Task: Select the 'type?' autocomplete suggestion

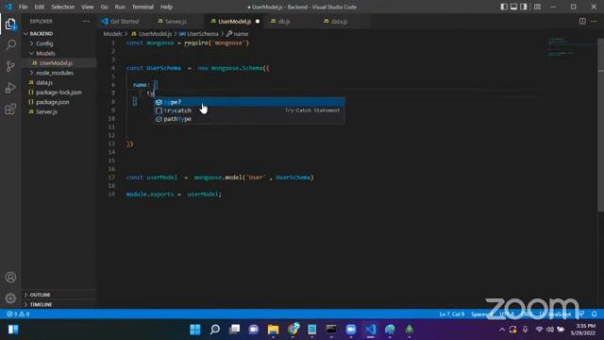Action: (249, 102)
